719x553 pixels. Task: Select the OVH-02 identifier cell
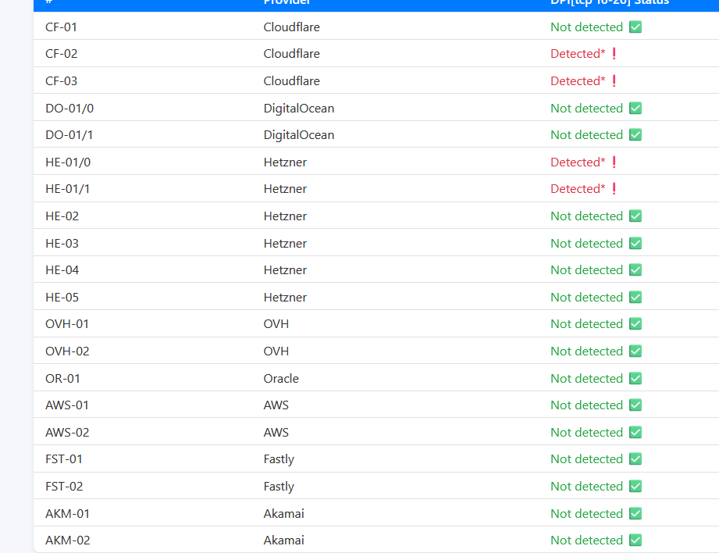67,351
